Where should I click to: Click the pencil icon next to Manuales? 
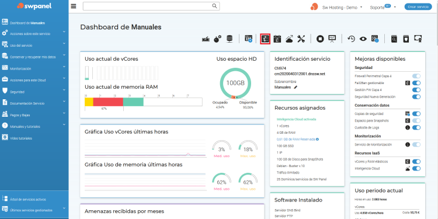(x=296, y=88)
